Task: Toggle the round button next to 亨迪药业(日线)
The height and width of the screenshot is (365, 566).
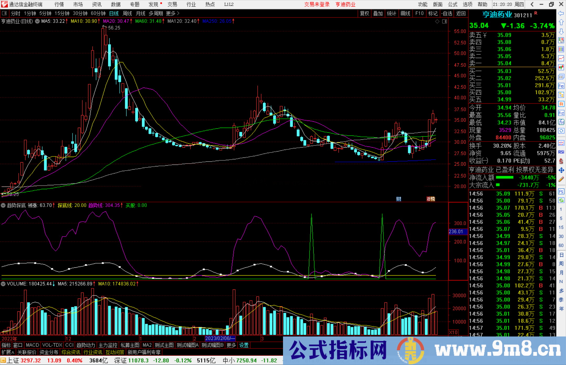Action: [x=37, y=21]
